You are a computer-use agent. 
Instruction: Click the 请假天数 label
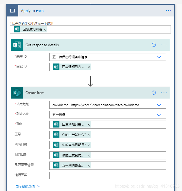coord(21,175)
